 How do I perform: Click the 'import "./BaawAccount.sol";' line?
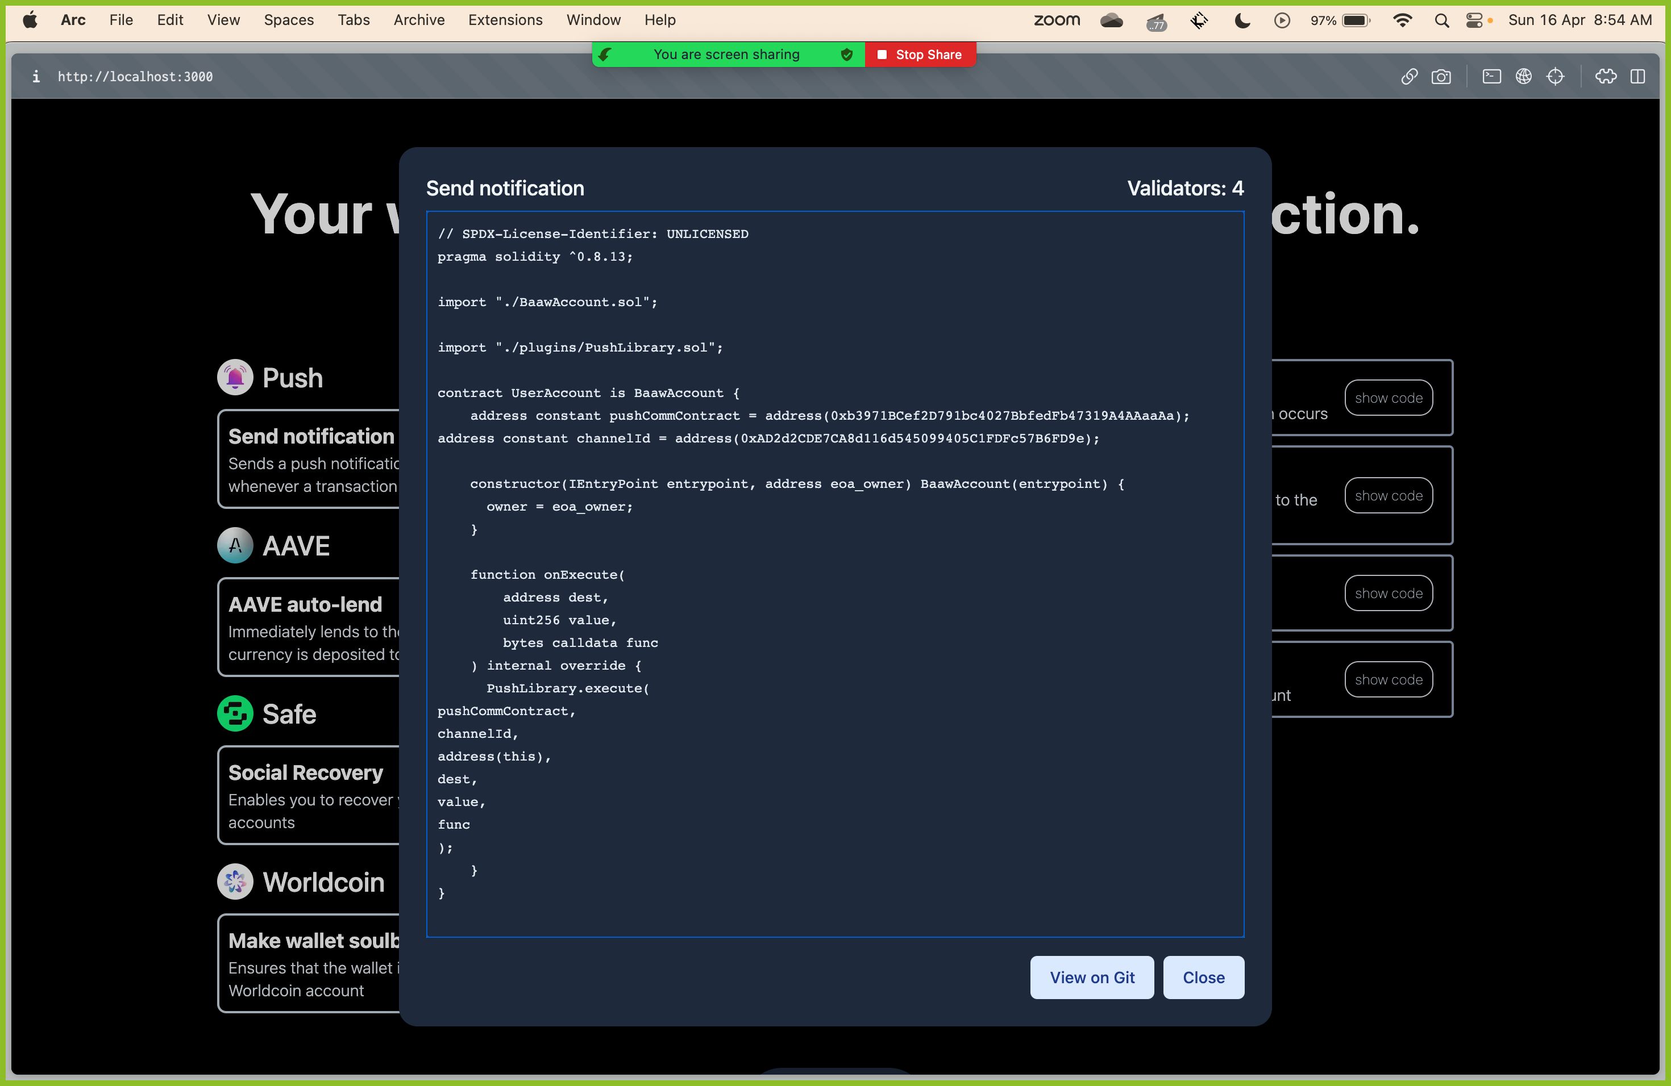(548, 302)
